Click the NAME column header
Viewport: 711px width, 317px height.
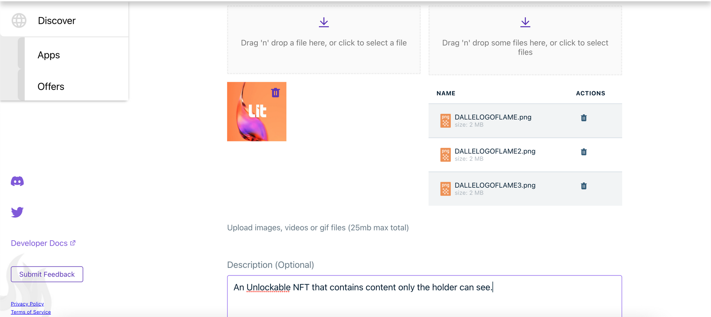(446, 93)
